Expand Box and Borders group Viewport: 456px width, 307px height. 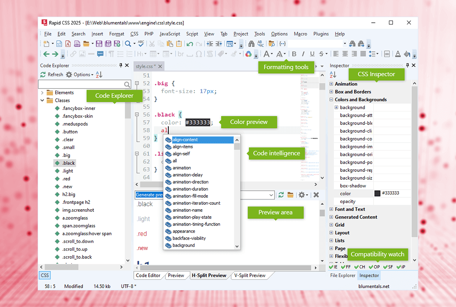pyautogui.click(x=331, y=92)
